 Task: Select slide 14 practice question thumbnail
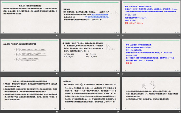(x=90, y=55)
